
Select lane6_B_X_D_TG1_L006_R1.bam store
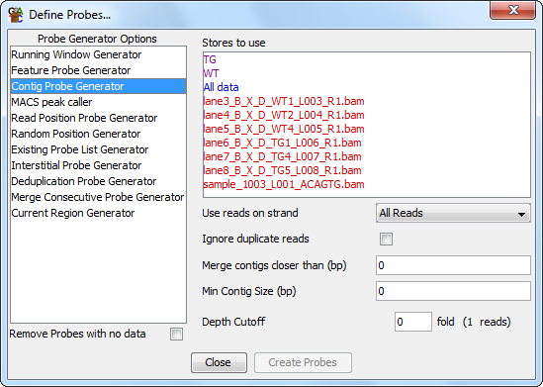click(x=366, y=143)
